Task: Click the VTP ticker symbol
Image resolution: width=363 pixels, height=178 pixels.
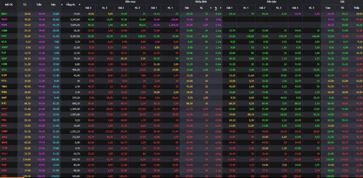Action: tap(4, 159)
